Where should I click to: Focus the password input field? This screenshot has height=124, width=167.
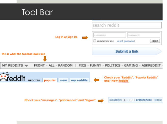tap(144, 35)
